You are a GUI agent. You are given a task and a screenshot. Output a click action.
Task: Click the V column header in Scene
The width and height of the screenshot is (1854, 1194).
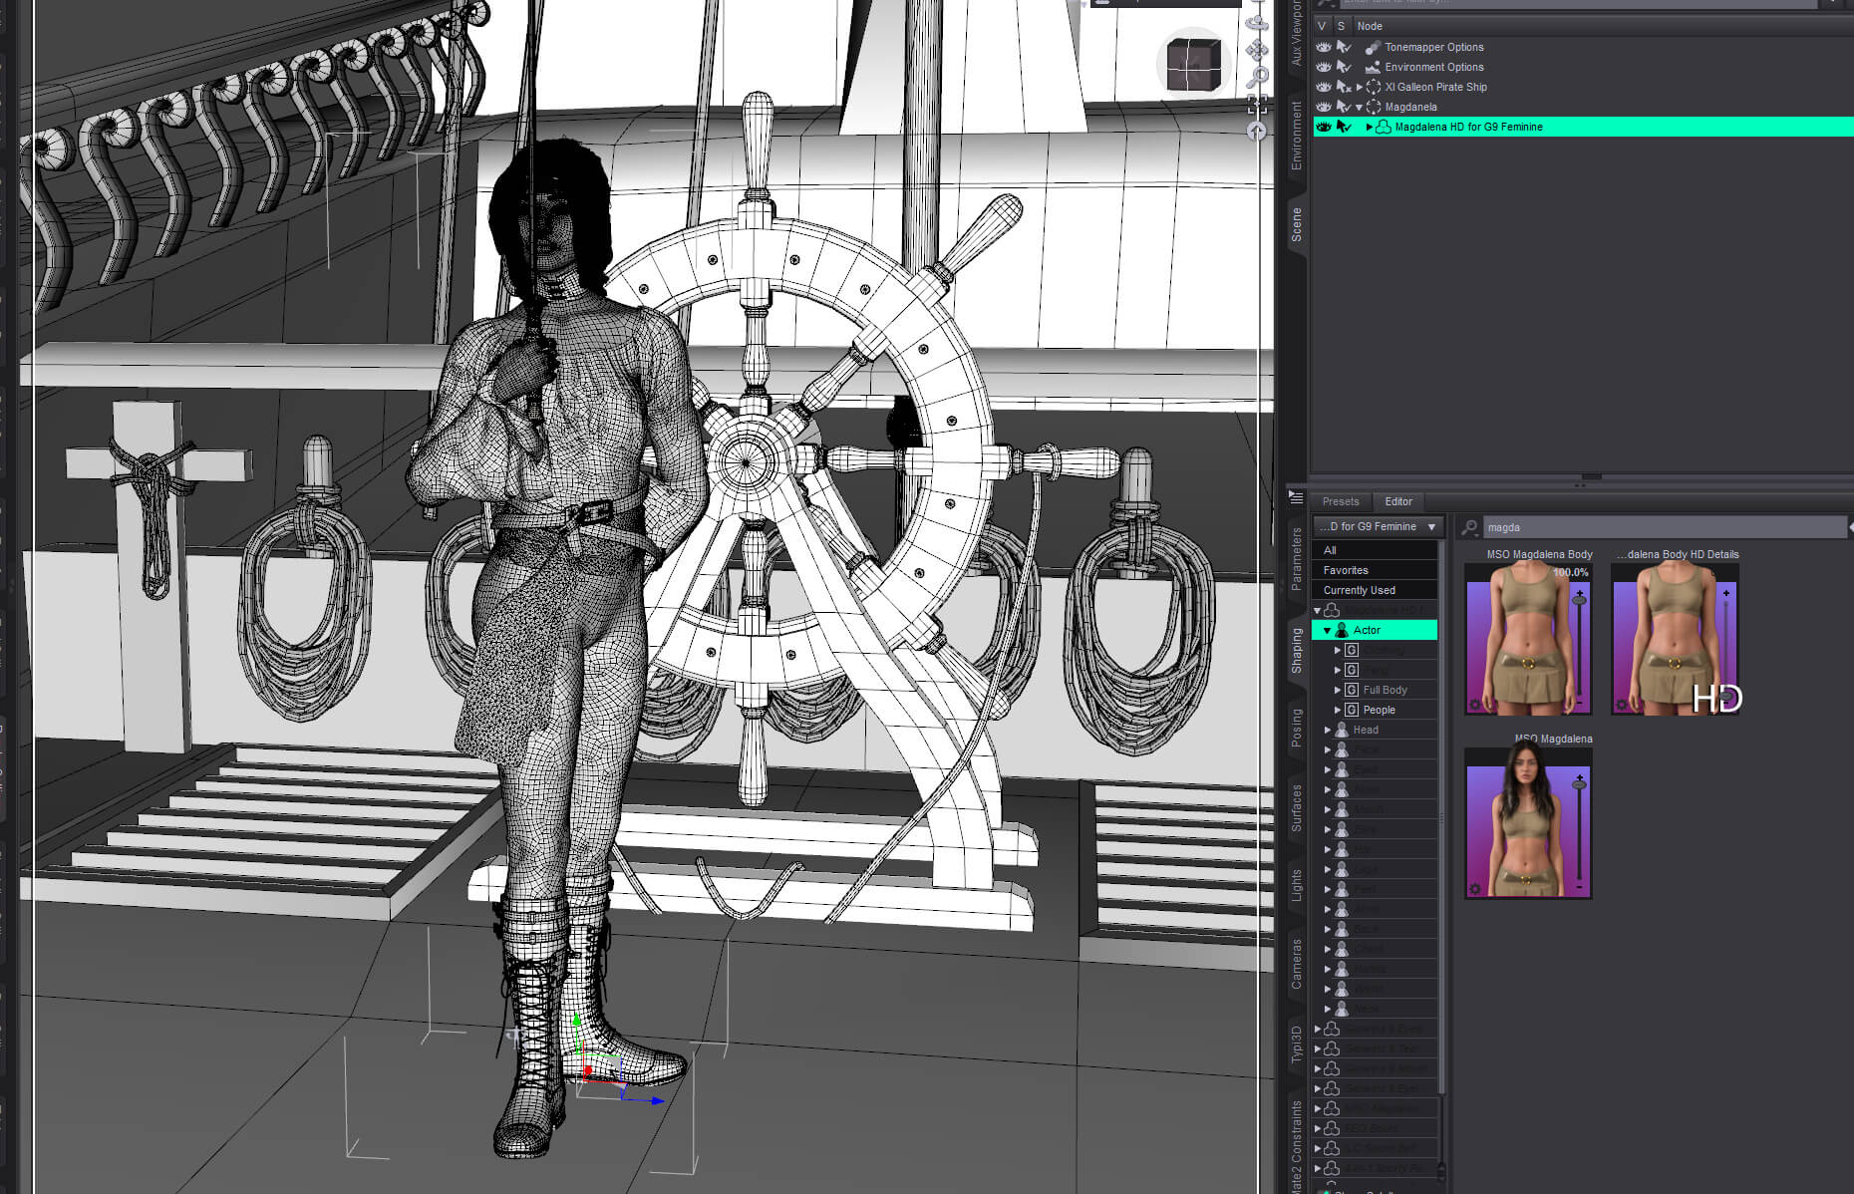click(x=1322, y=26)
